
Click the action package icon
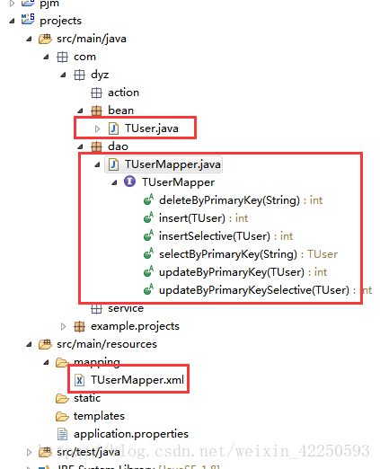96,93
